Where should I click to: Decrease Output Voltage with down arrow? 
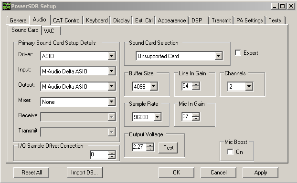tap(150, 149)
